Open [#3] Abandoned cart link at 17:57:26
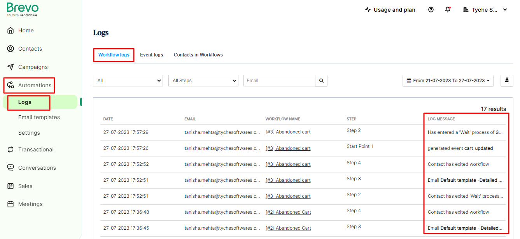The height and width of the screenshot is (239, 520). pos(288,148)
